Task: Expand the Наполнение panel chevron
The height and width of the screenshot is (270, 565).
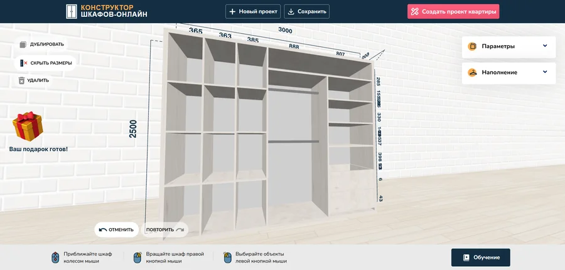Action: pos(545,73)
